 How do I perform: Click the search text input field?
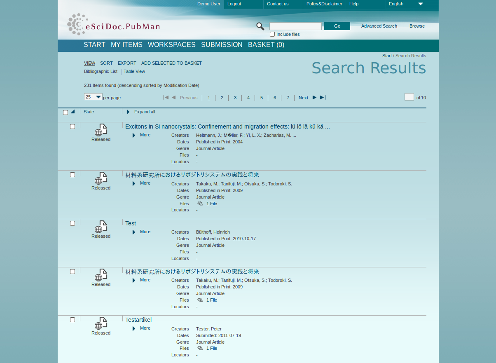pyautogui.click(x=295, y=26)
